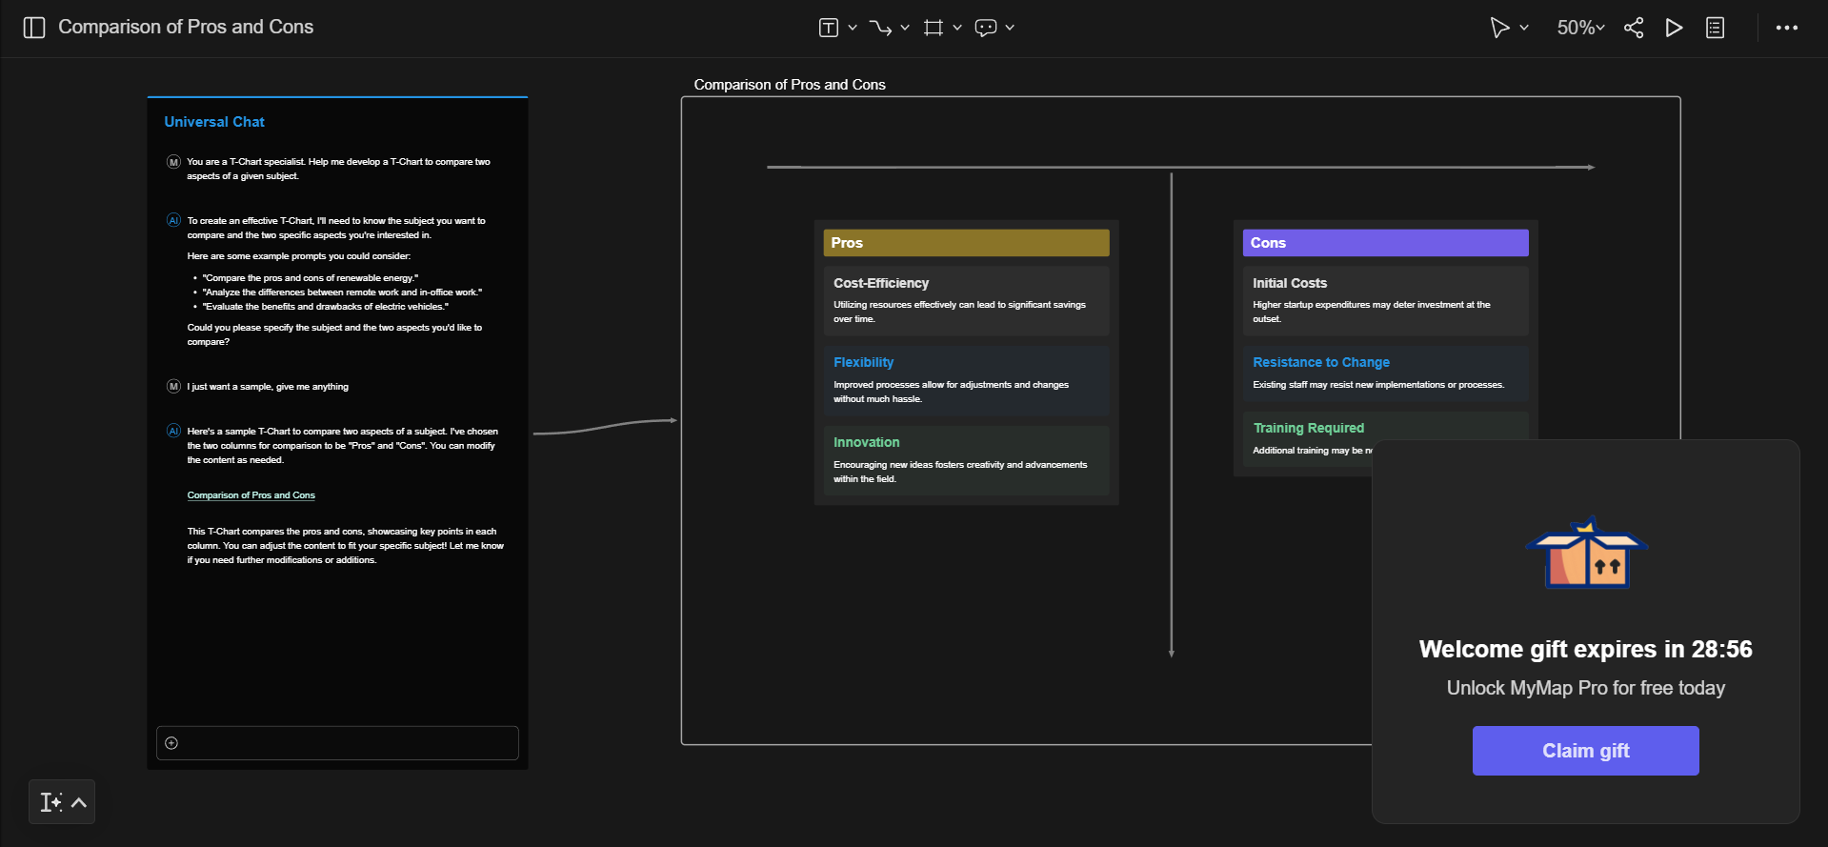Start presentation with play icon

click(x=1674, y=28)
